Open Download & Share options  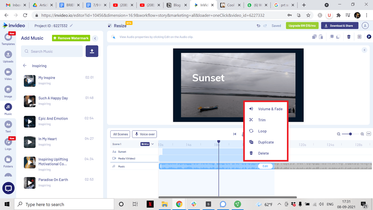339,25
